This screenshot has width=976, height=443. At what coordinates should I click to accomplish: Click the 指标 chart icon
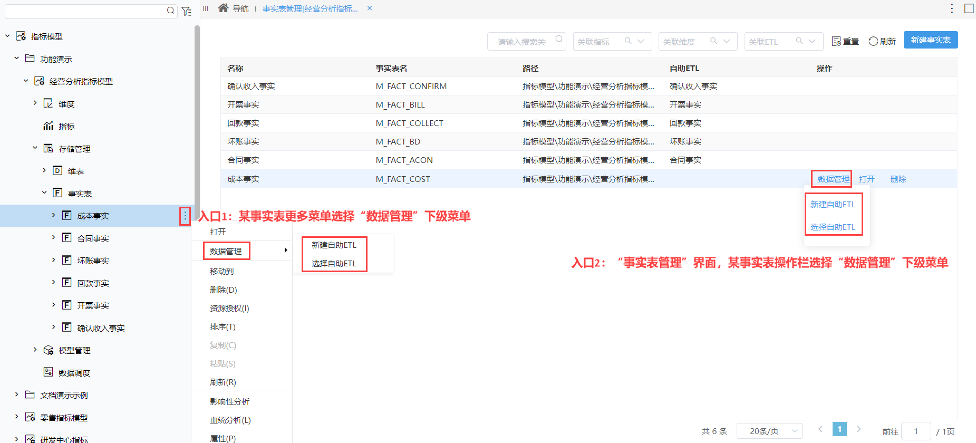tap(49, 126)
